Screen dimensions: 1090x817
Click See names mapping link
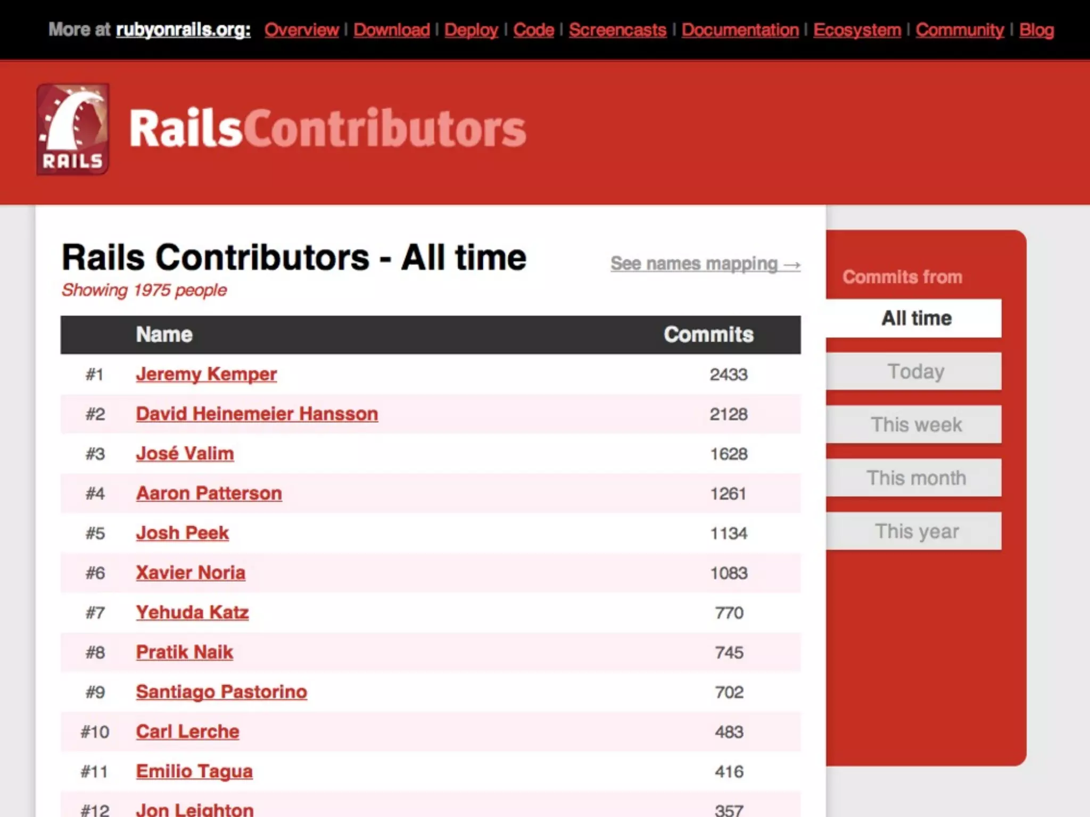[705, 264]
